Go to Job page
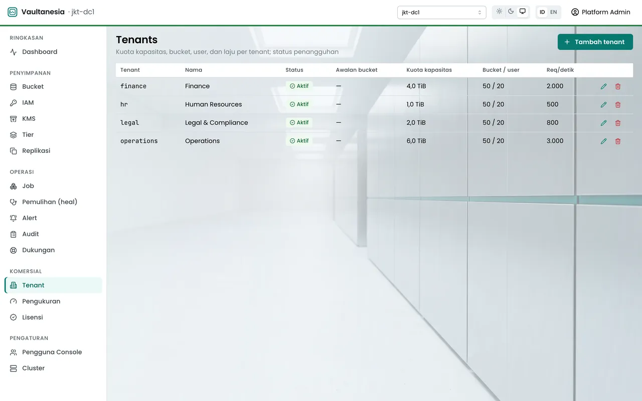 53,186
